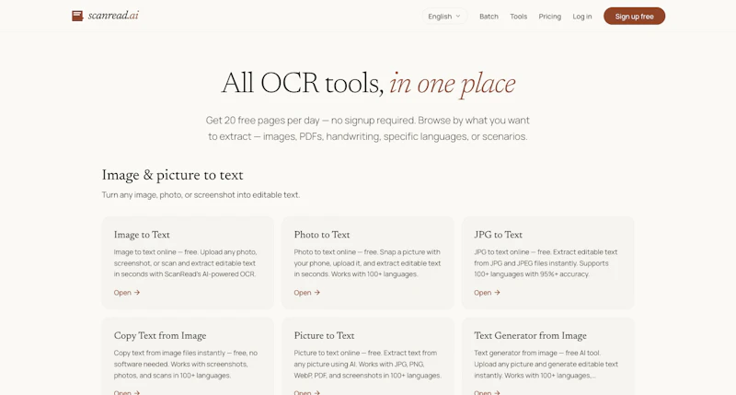
Task: Click Open link under JPG to Text
Action: 488,293
